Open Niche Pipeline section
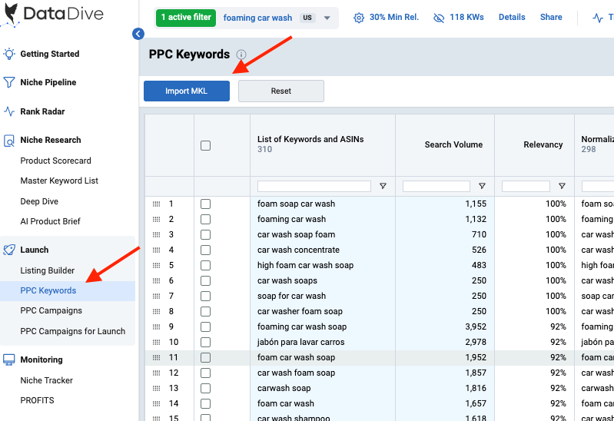Screen dimensions: 614x421 coord(48,82)
